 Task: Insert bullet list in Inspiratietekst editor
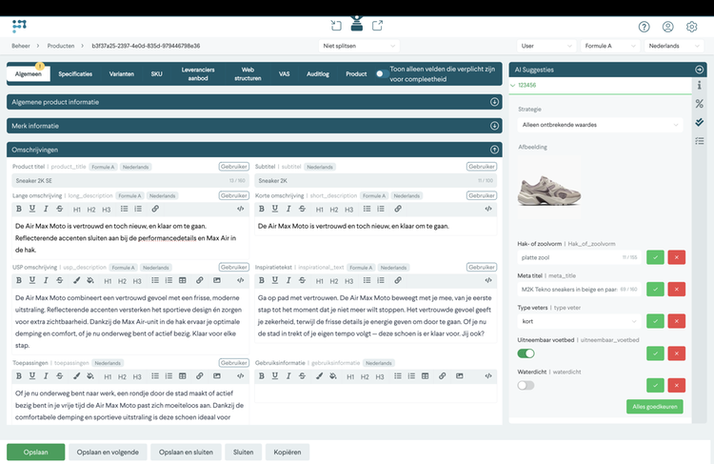367,280
